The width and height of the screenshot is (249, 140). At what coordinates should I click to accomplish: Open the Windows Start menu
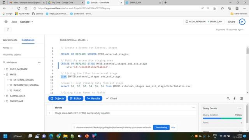tap(5, 136)
